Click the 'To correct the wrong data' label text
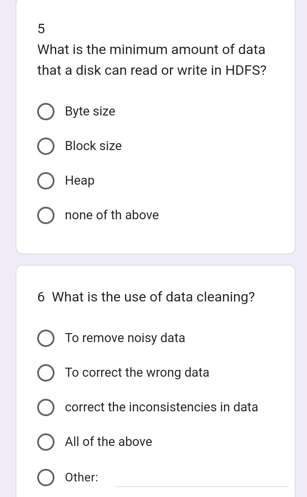This screenshot has width=307, height=497. point(137,372)
